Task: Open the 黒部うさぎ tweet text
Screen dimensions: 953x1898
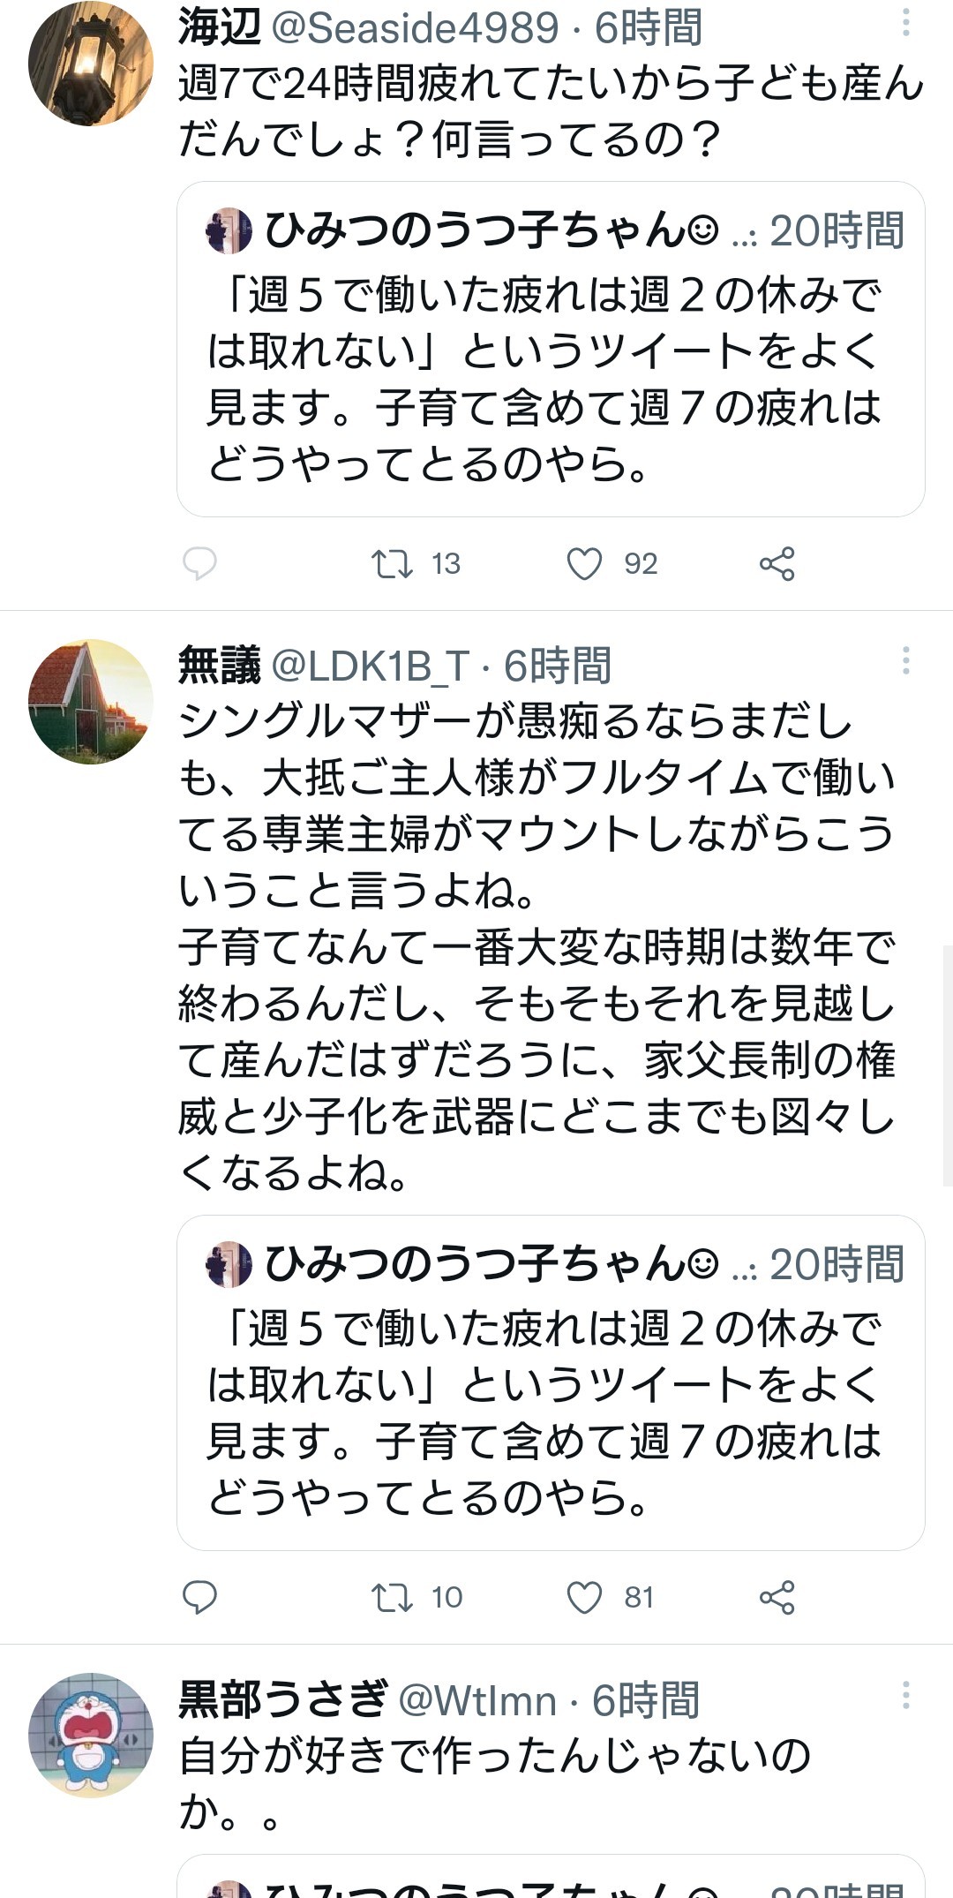Action: pyautogui.click(x=494, y=1783)
